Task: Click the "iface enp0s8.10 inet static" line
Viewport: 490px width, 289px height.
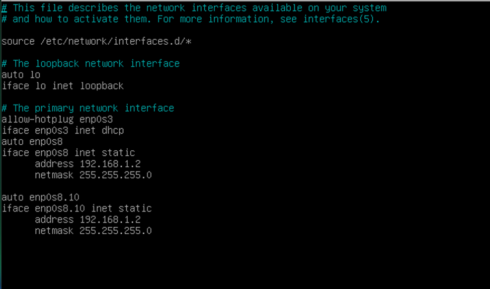Action: (x=76, y=208)
